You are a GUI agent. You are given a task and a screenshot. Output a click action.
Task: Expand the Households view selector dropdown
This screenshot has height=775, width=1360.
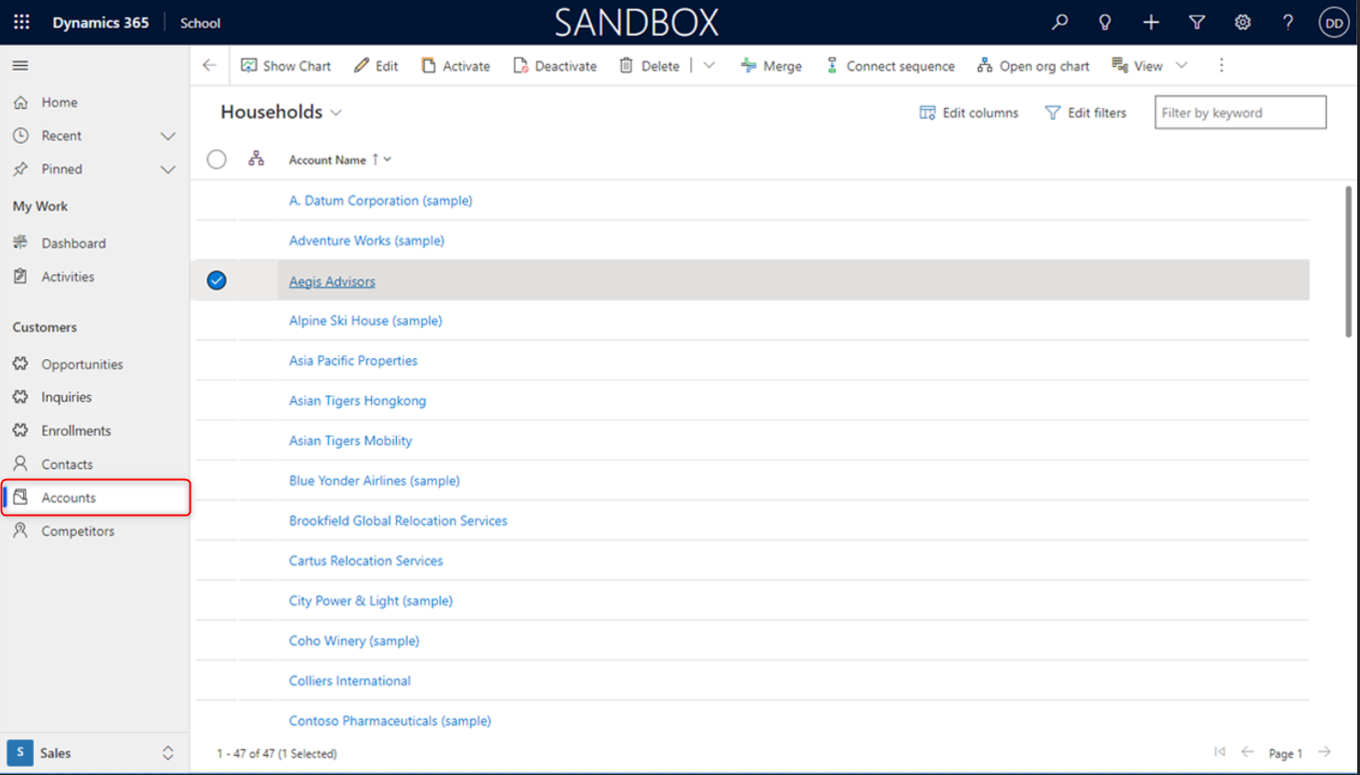(x=336, y=113)
